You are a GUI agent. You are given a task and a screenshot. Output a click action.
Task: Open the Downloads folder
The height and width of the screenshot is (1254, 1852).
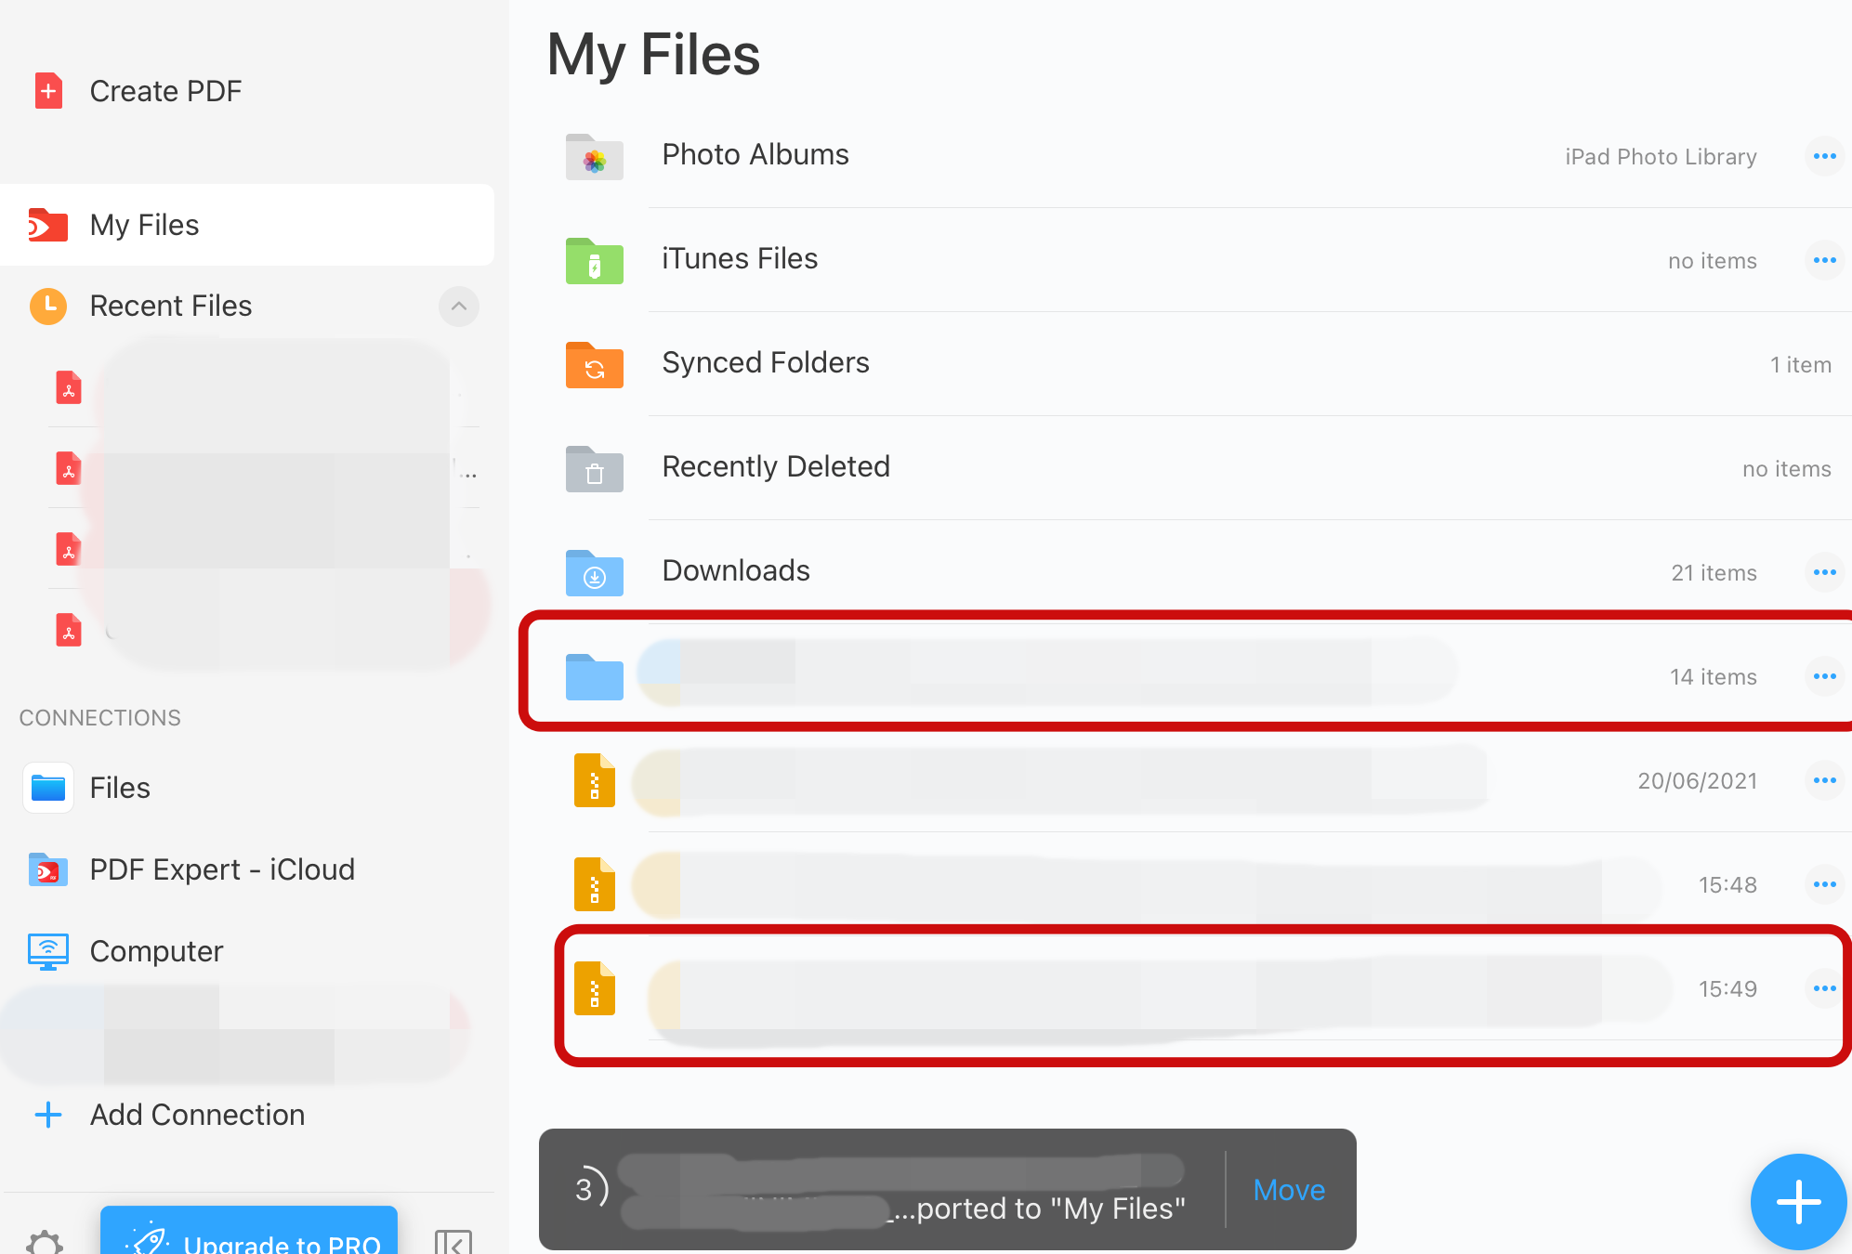click(735, 571)
